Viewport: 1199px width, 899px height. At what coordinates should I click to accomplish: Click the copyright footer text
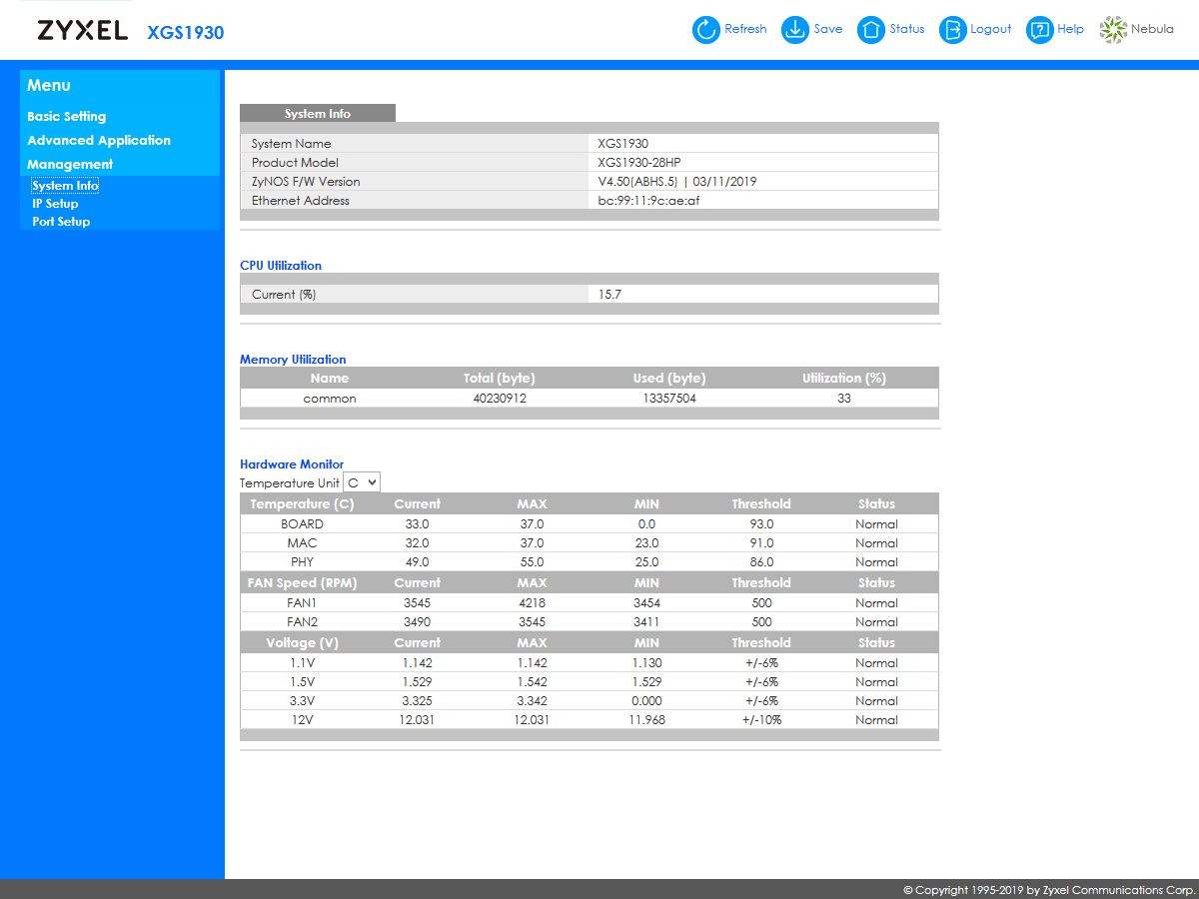coord(1048,890)
